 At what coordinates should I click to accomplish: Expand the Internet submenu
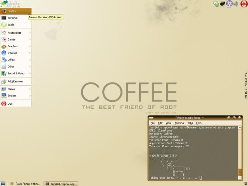[x=15, y=53]
